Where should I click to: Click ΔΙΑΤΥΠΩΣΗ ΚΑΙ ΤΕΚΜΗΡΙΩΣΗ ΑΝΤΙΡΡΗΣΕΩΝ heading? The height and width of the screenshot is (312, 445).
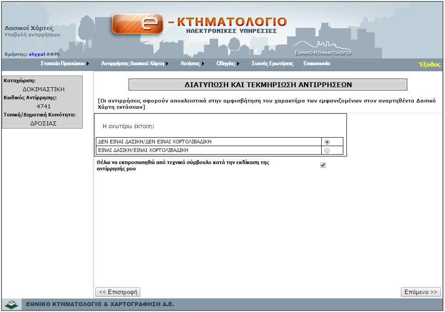(x=268, y=85)
